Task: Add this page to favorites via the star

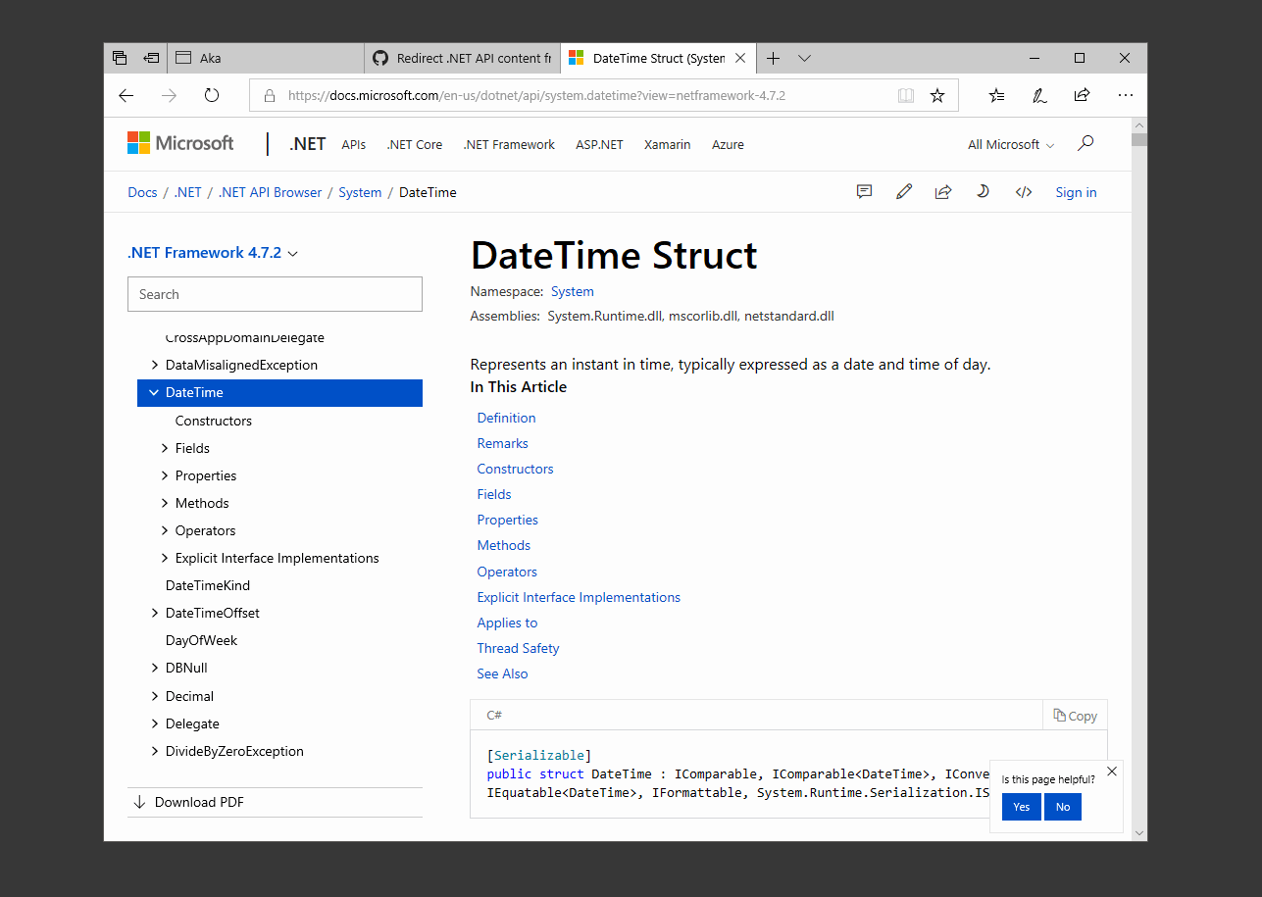Action: (x=936, y=95)
